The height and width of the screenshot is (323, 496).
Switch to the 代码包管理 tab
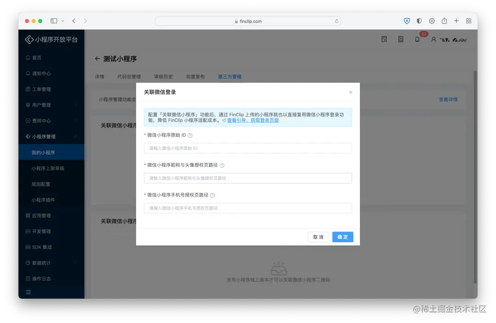[129, 77]
